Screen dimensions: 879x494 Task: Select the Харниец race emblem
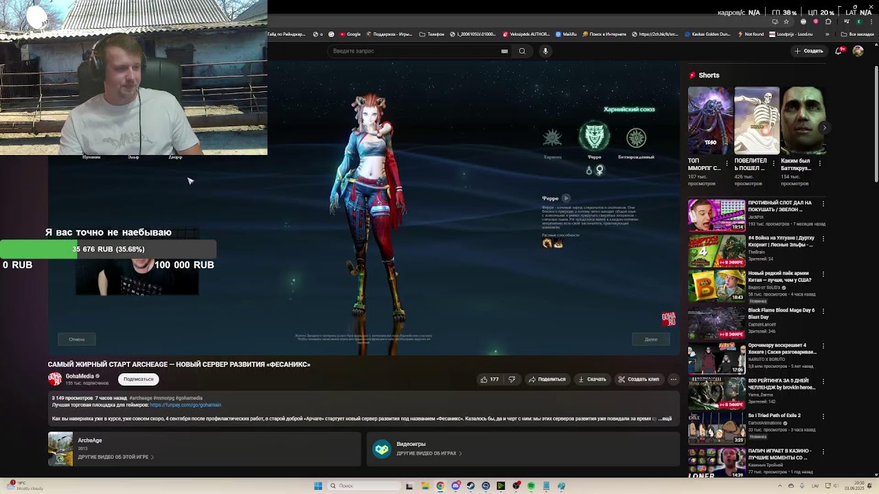(552, 139)
